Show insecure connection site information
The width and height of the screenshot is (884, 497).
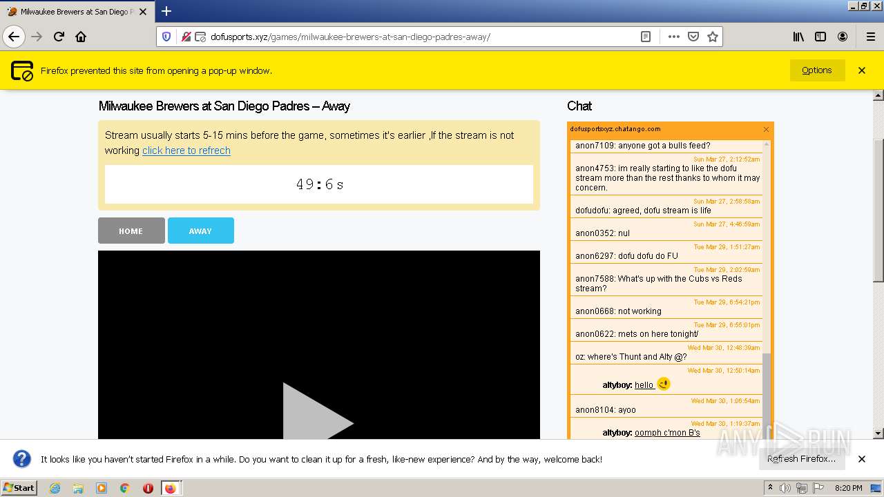tap(186, 37)
